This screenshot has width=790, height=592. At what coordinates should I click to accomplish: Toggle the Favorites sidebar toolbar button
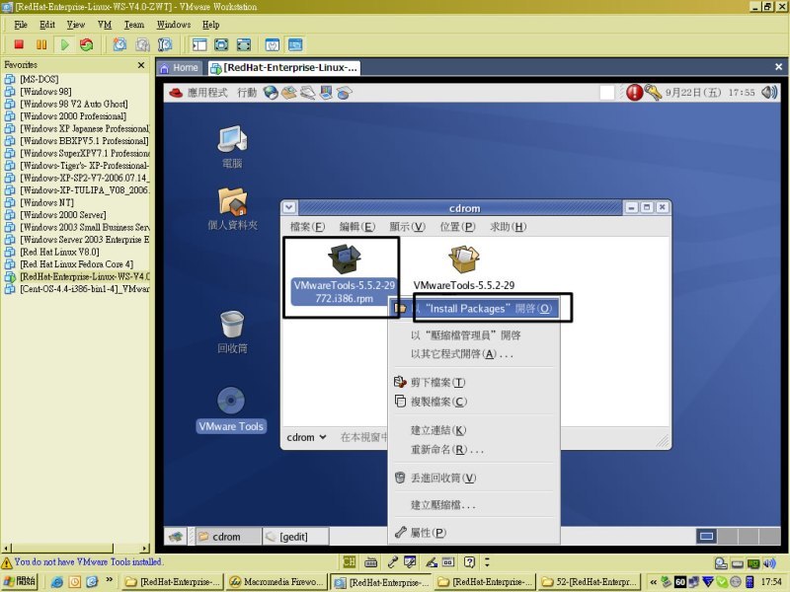(x=199, y=44)
